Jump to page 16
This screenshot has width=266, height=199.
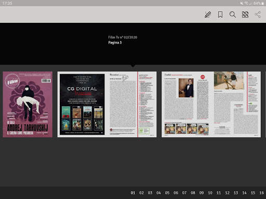tap(261, 193)
